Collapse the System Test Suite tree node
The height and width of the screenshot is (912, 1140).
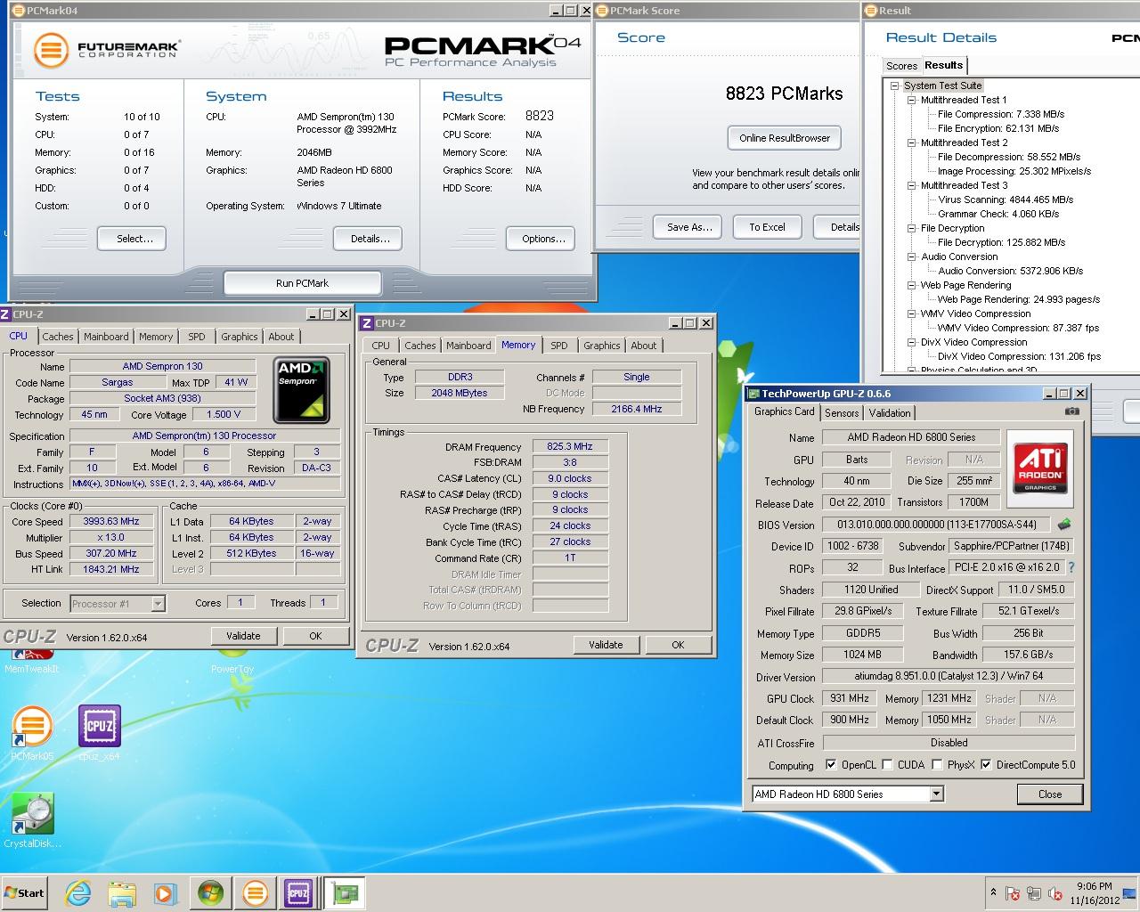(x=895, y=85)
